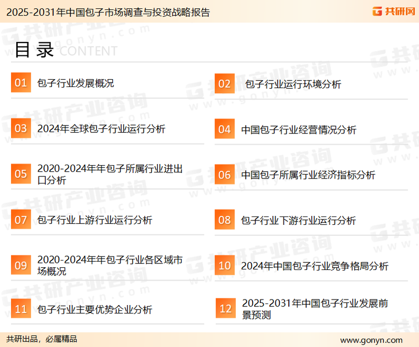This screenshot has width=419, height=347.
Task: Click orange number badge 12
Action: (226, 309)
